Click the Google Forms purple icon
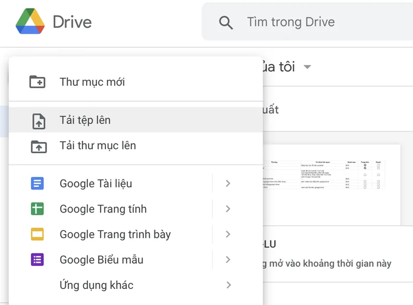 tap(37, 260)
